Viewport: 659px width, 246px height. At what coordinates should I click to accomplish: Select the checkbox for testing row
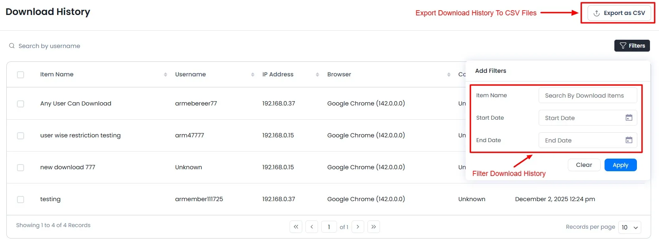[21, 199]
